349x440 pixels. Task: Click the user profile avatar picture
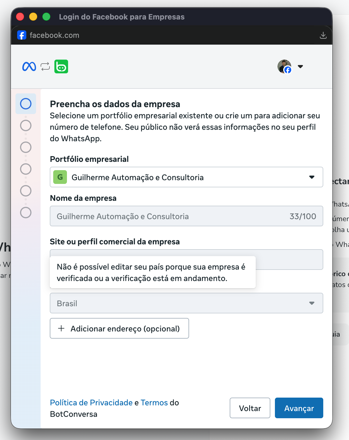coord(284,66)
